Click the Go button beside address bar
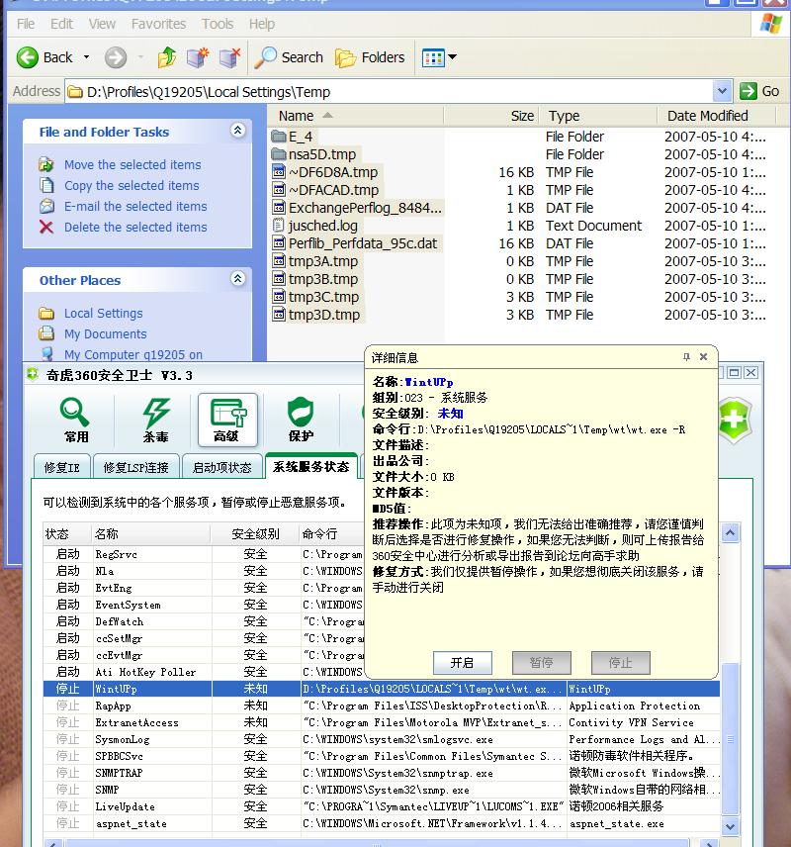The height and width of the screenshot is (847, 791). (759, 91)
